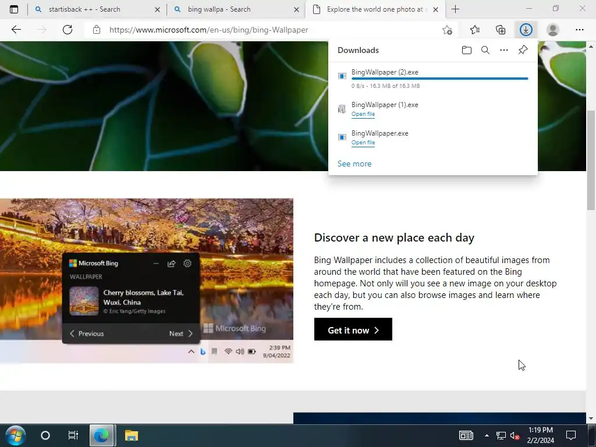Click the scrollbar down arrow
596x447 pixels.
point(591,418)
